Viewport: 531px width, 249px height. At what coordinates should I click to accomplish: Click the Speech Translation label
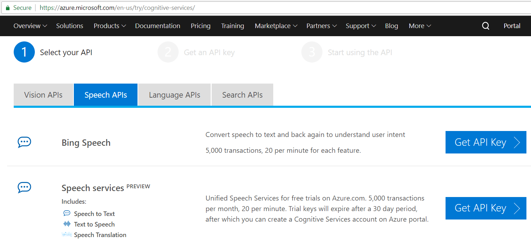pyautogui.click(x=100, y=235)
